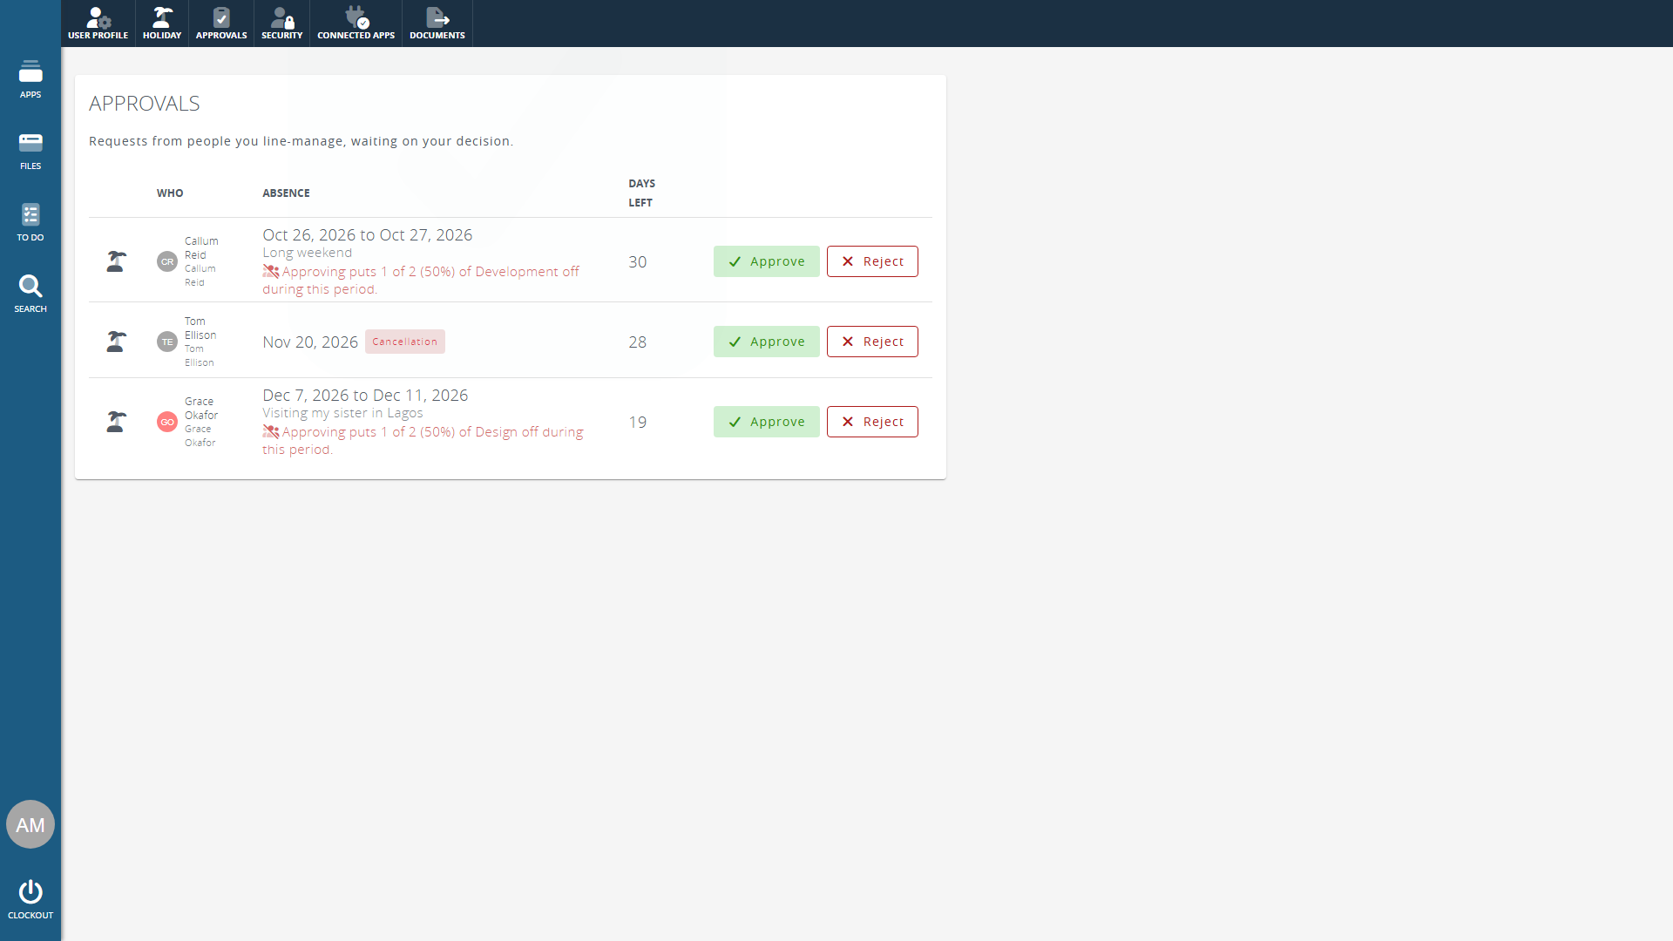The height and width of the screenshot is (941, 1673).
Task: Click the ABSENCE column header
Action: coord(286,193)
